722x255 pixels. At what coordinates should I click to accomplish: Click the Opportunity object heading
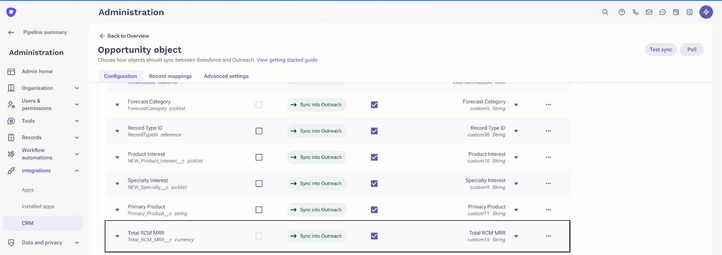(139, 50)
